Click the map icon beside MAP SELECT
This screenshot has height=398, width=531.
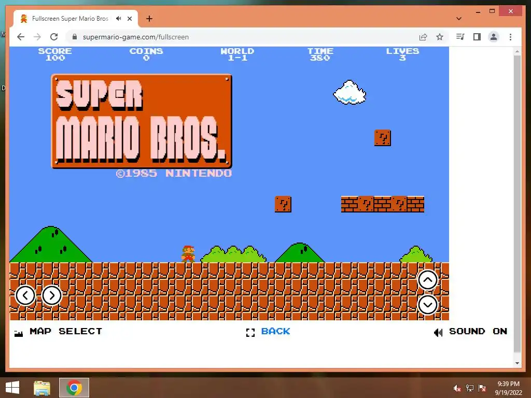pos(19,333)
